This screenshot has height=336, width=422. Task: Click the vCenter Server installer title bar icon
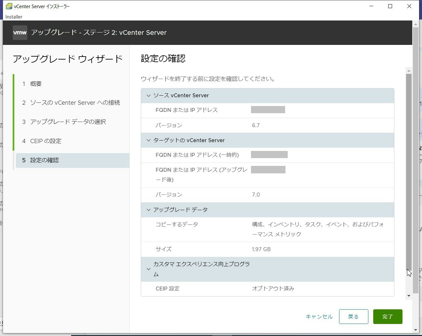tap(9, 6)
